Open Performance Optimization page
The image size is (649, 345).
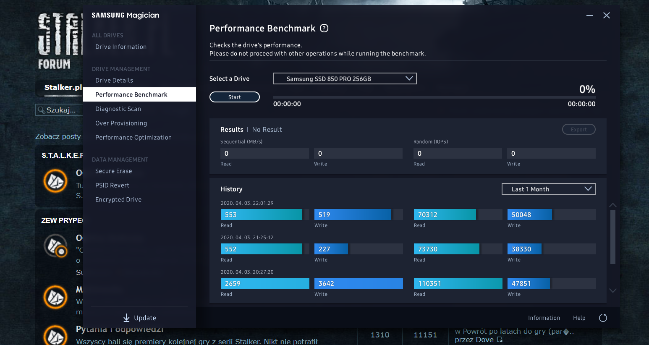tap(133, 137)
